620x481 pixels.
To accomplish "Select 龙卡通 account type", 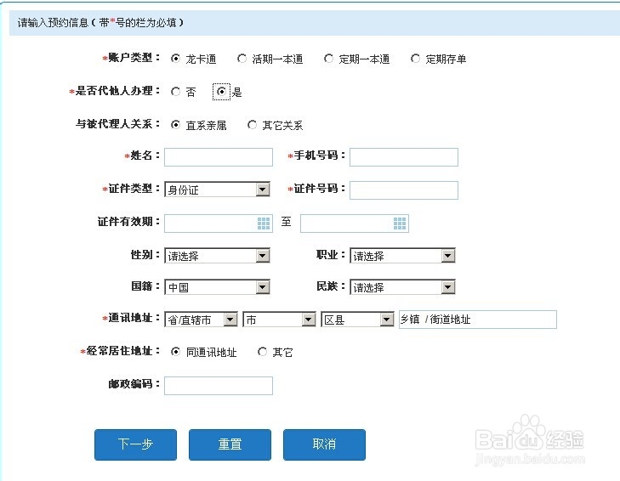I will 175,59.
